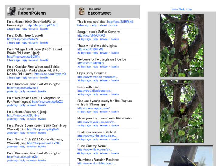Viewport: 221px width, 166px height.
Task: Click 'Thumbtack Russian Roulette:' tweet text
Action: 98,160
